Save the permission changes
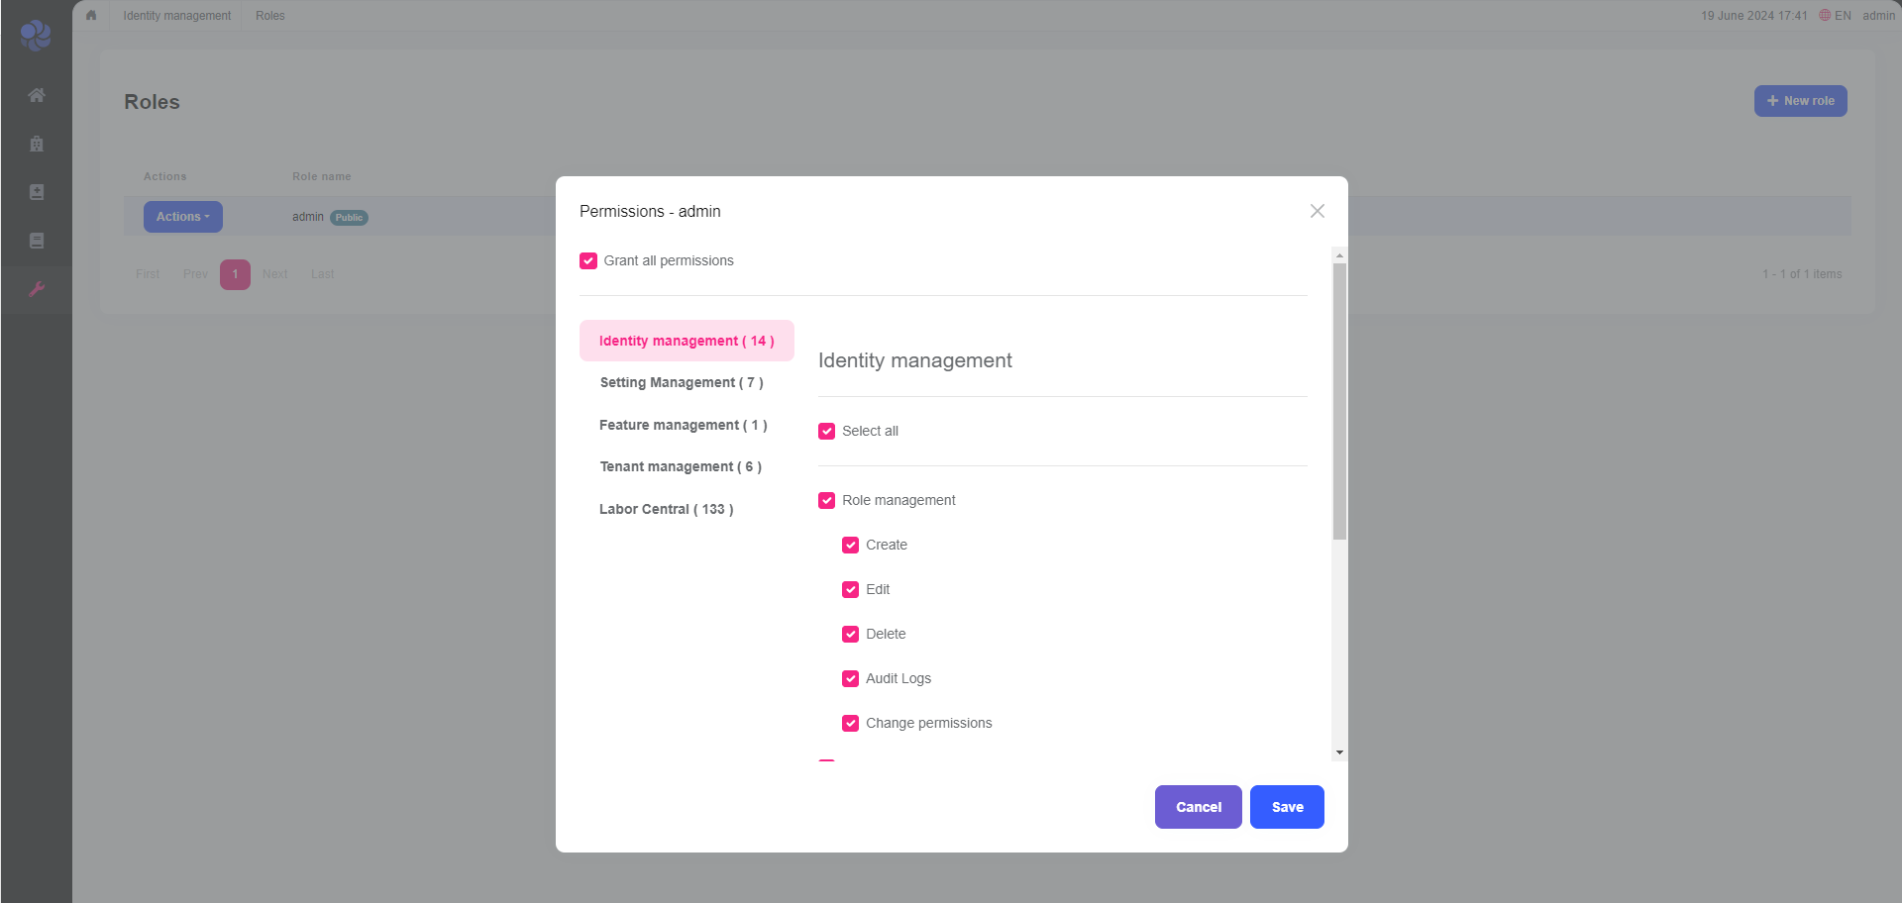Screen dimensions: 1902x903 [1287, 807]
